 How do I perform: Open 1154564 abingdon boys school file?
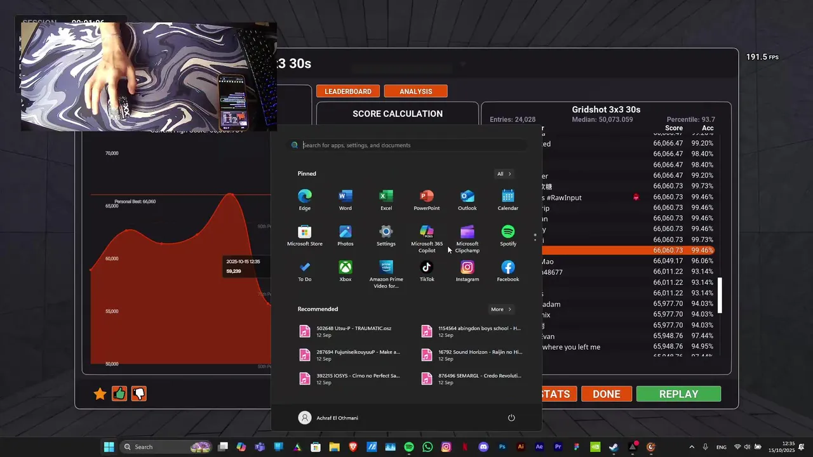[x=471, y=331]
